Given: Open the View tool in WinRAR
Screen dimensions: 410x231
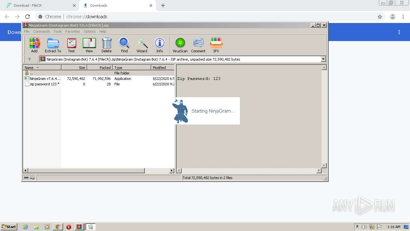Looking at the screenshot, I should point(89,45).
